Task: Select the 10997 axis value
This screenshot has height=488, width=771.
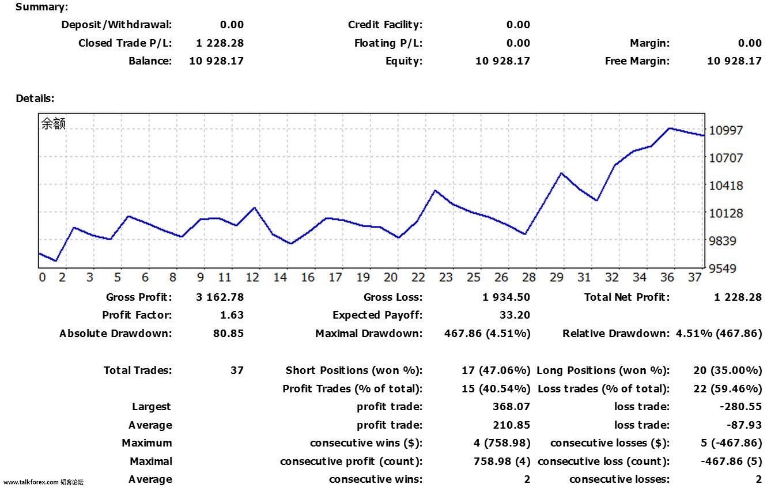Action: (x=725, y=130)
